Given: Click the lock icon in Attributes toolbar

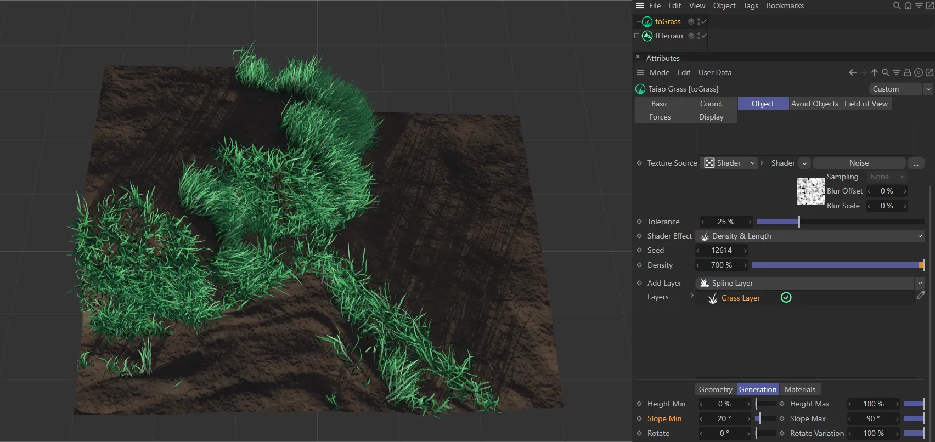Looking at the screenshot, I should [908, 72].
